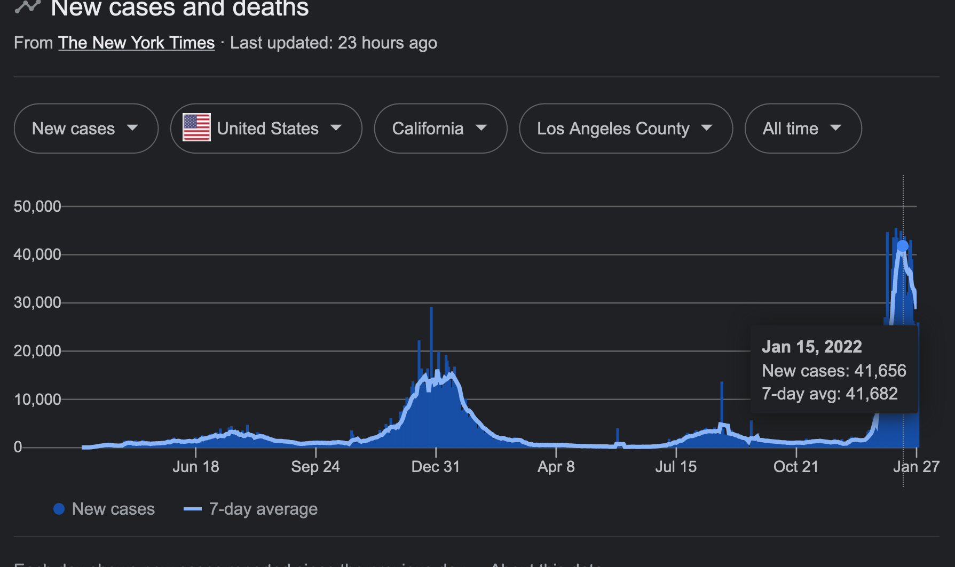
Task: Open The New York Times source link
Action: (136, 43)
